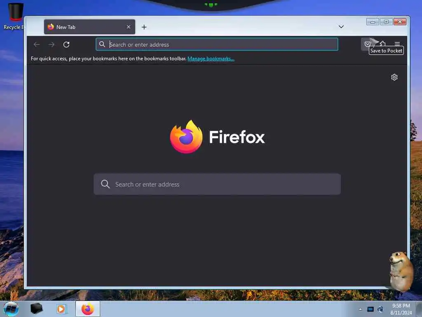Close the Firefox window
422x317 pixels.
tap(400, 22)
